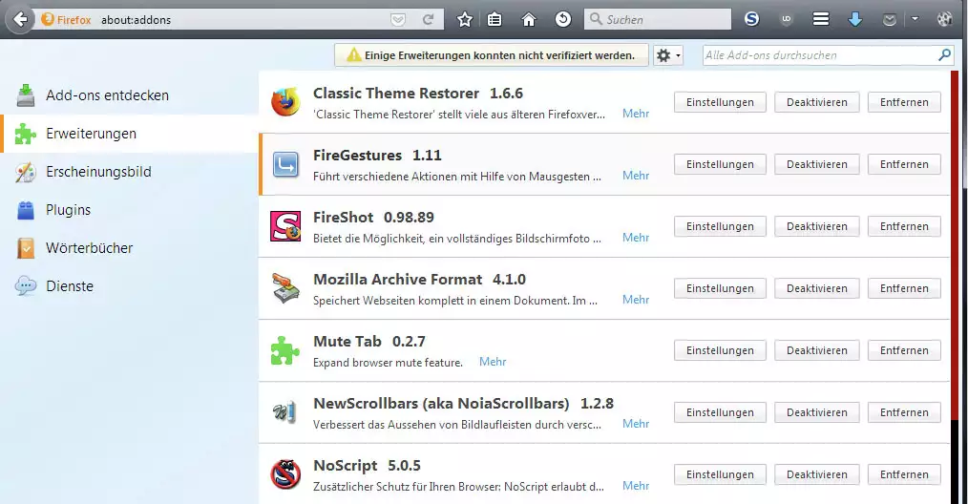Select Wörterbücher in the sidebar
The height and width of the screenshot is (504, 968).
coord(89,248)
